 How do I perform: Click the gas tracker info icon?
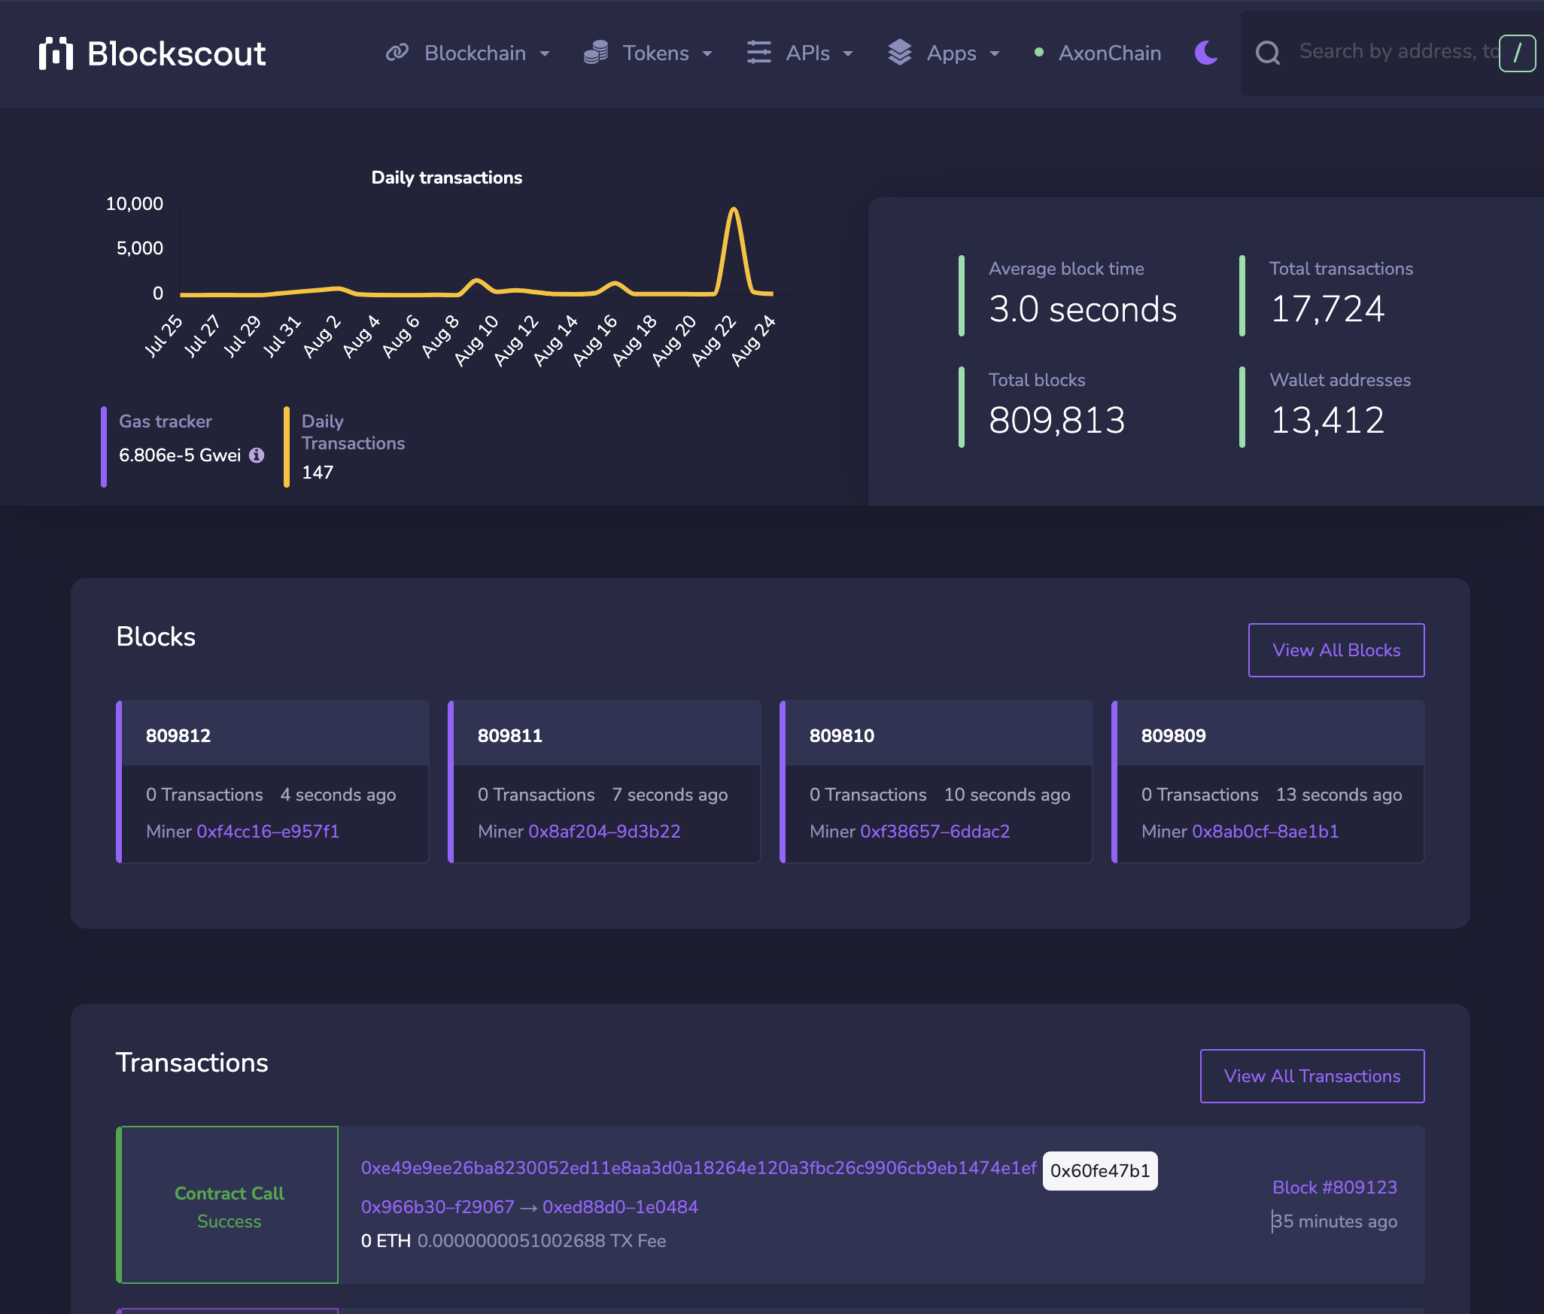click(257, 455)
